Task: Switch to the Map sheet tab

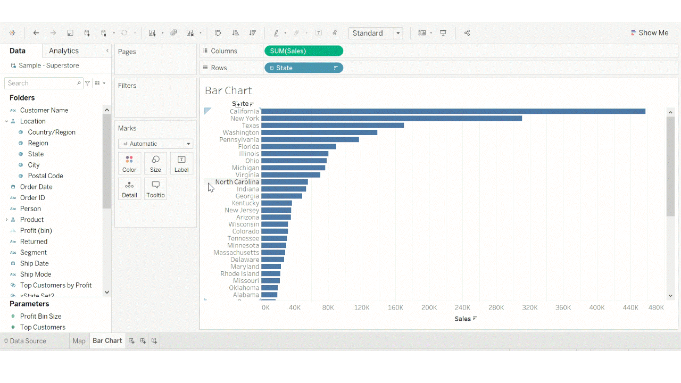Action: (x=79, y=341)
